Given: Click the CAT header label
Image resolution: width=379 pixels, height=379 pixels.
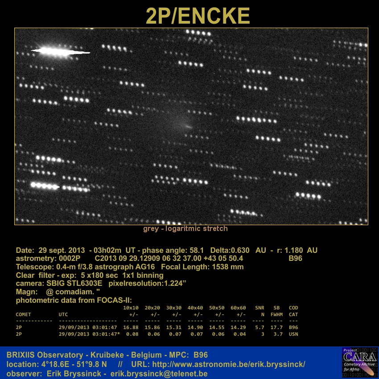Looking at the screenshot, I should [293, 314].
